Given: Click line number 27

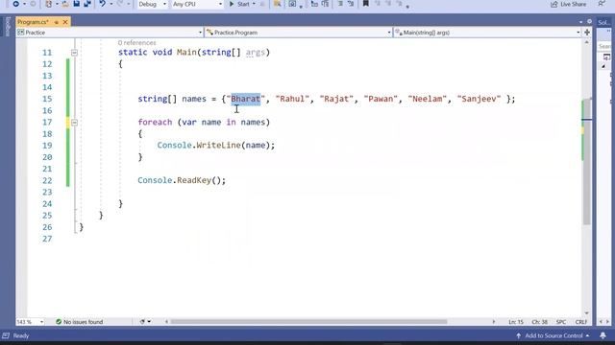Looking at the screenshot, I should 47,239.
